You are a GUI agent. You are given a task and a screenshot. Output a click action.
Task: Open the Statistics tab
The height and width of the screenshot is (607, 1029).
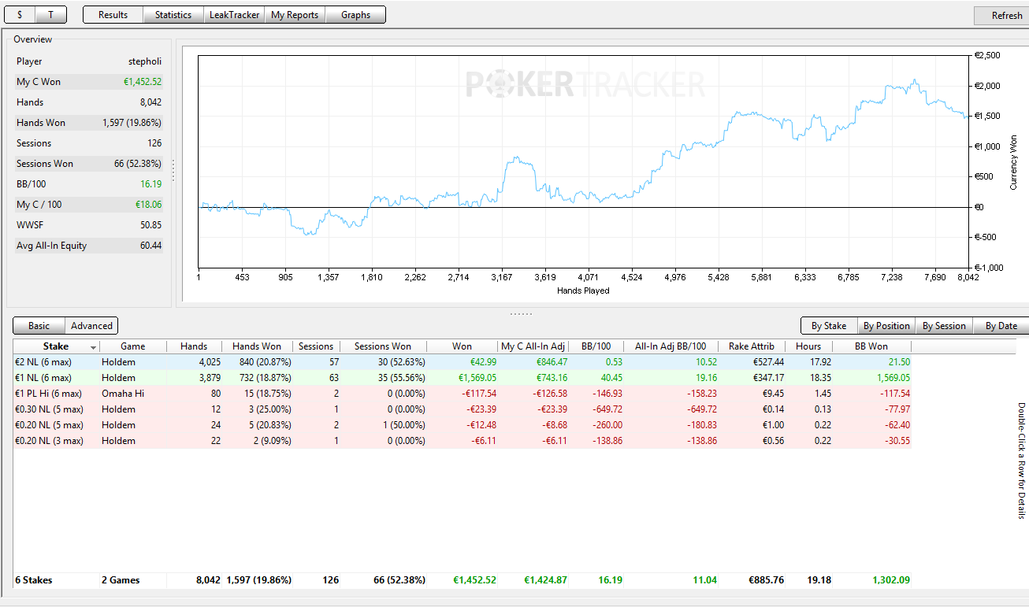tap(173, 15)
